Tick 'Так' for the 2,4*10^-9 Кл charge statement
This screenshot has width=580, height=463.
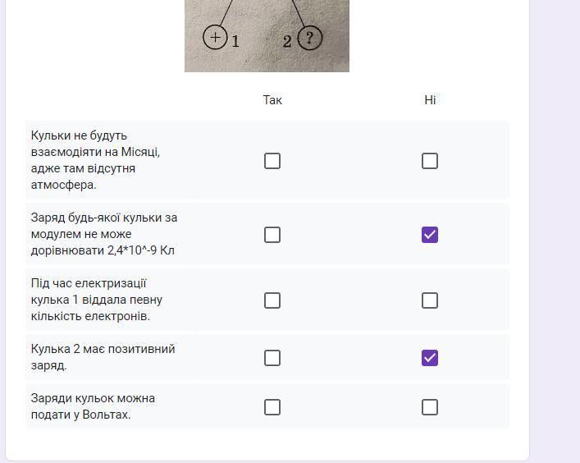[x=272, y=235]
